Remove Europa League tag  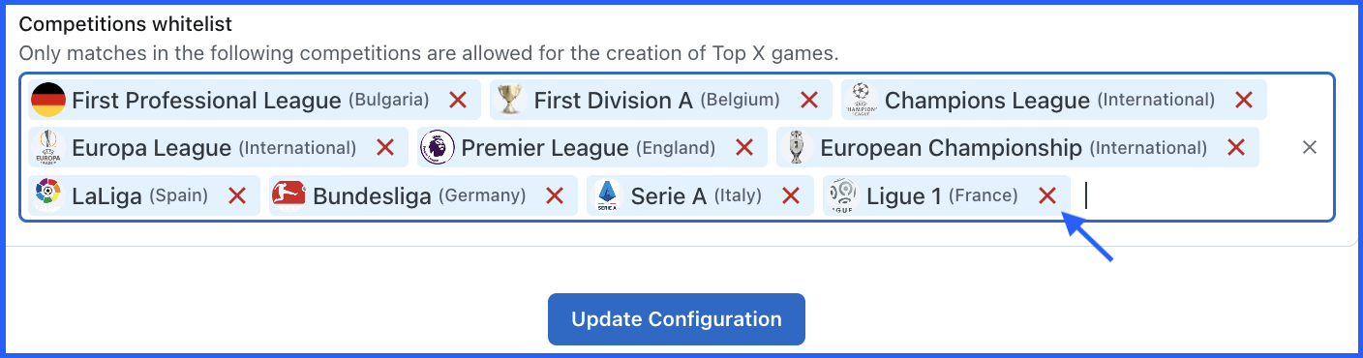tap(385, 147)
